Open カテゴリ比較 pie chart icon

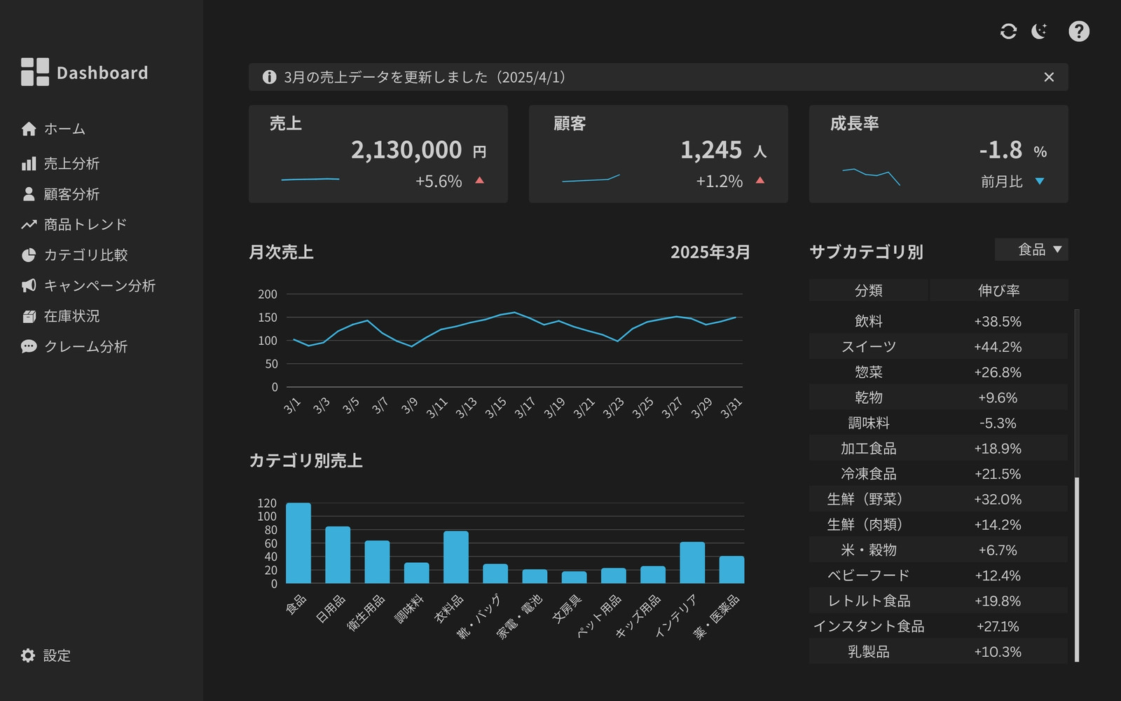coord(29,255)
